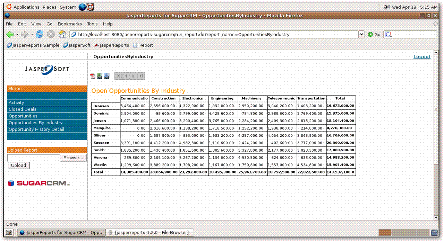Jump to the first report page
444x242 pixels.
coord(118,76)
